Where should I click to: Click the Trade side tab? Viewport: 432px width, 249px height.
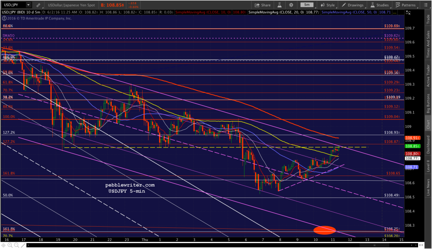(428, 19)
